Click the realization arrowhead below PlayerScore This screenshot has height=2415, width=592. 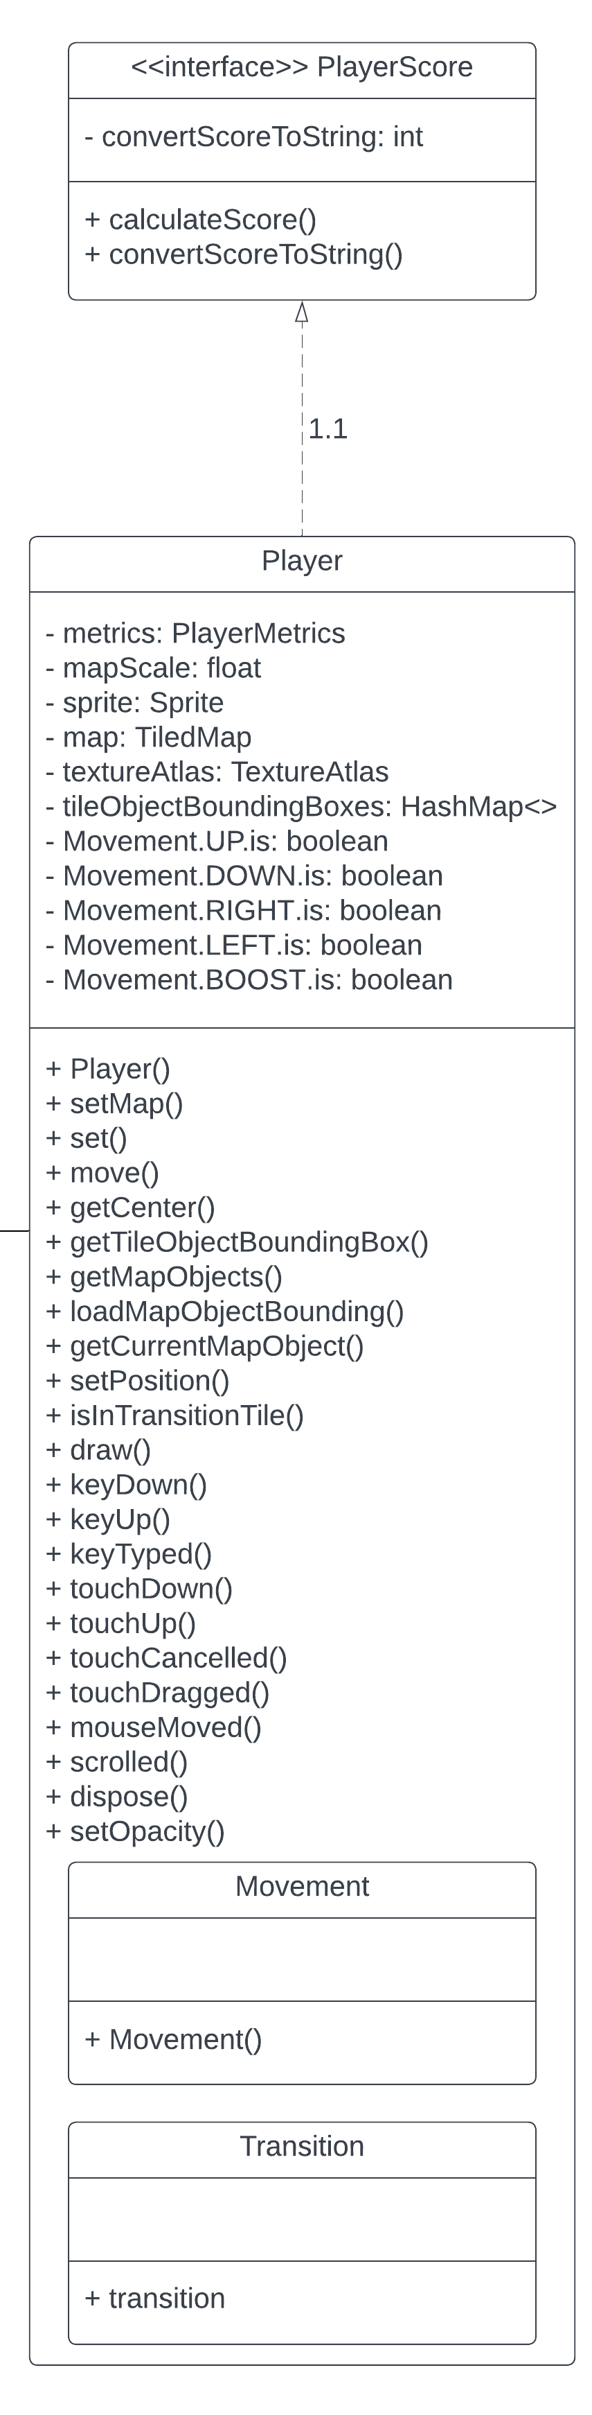[x=302, y=313]
